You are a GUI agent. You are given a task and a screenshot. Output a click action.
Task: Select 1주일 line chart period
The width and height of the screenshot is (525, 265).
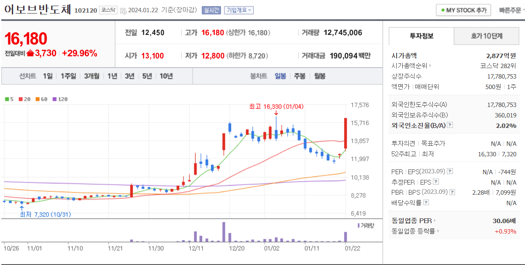69,76
